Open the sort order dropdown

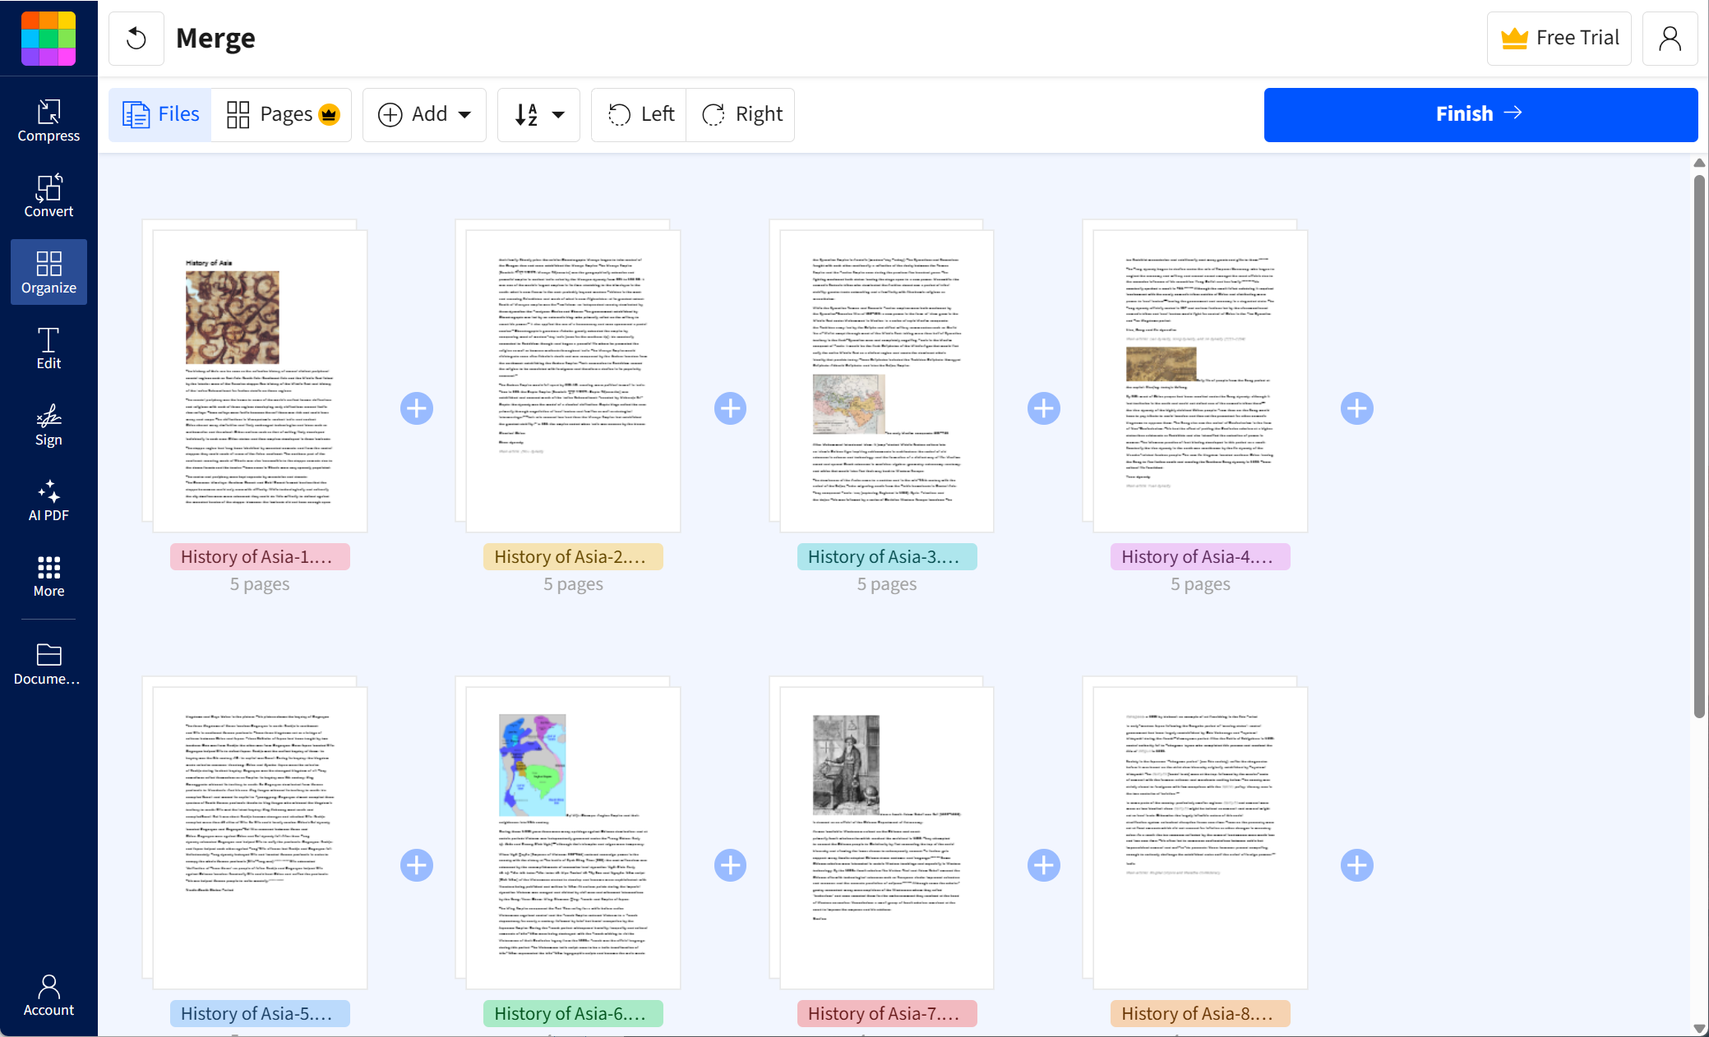[x=538, y=114]
